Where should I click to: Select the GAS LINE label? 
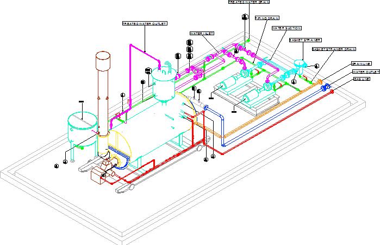(362, 80)
